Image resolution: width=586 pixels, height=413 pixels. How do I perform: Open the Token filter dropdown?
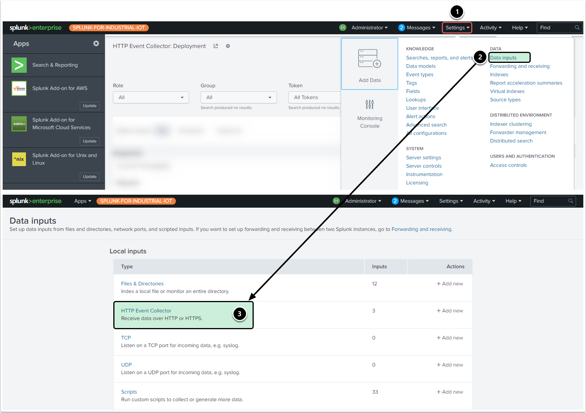[315, 98]
